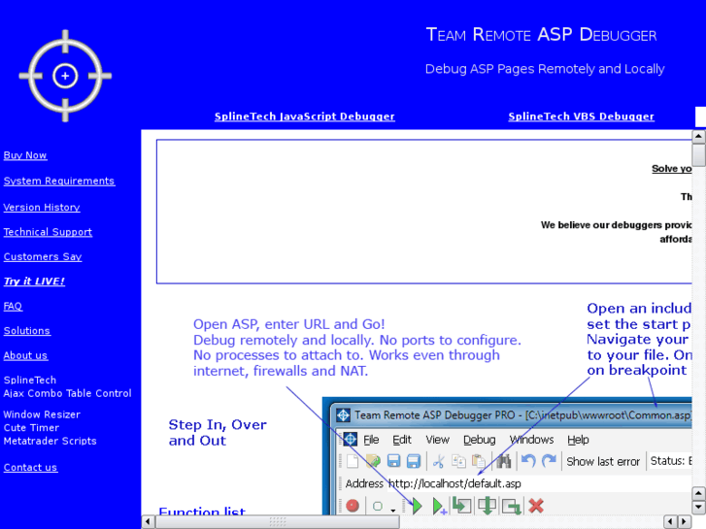Click the 'Step In, Over and Out' caption
The width and height of the screenshot is (706, 529).
218,432
